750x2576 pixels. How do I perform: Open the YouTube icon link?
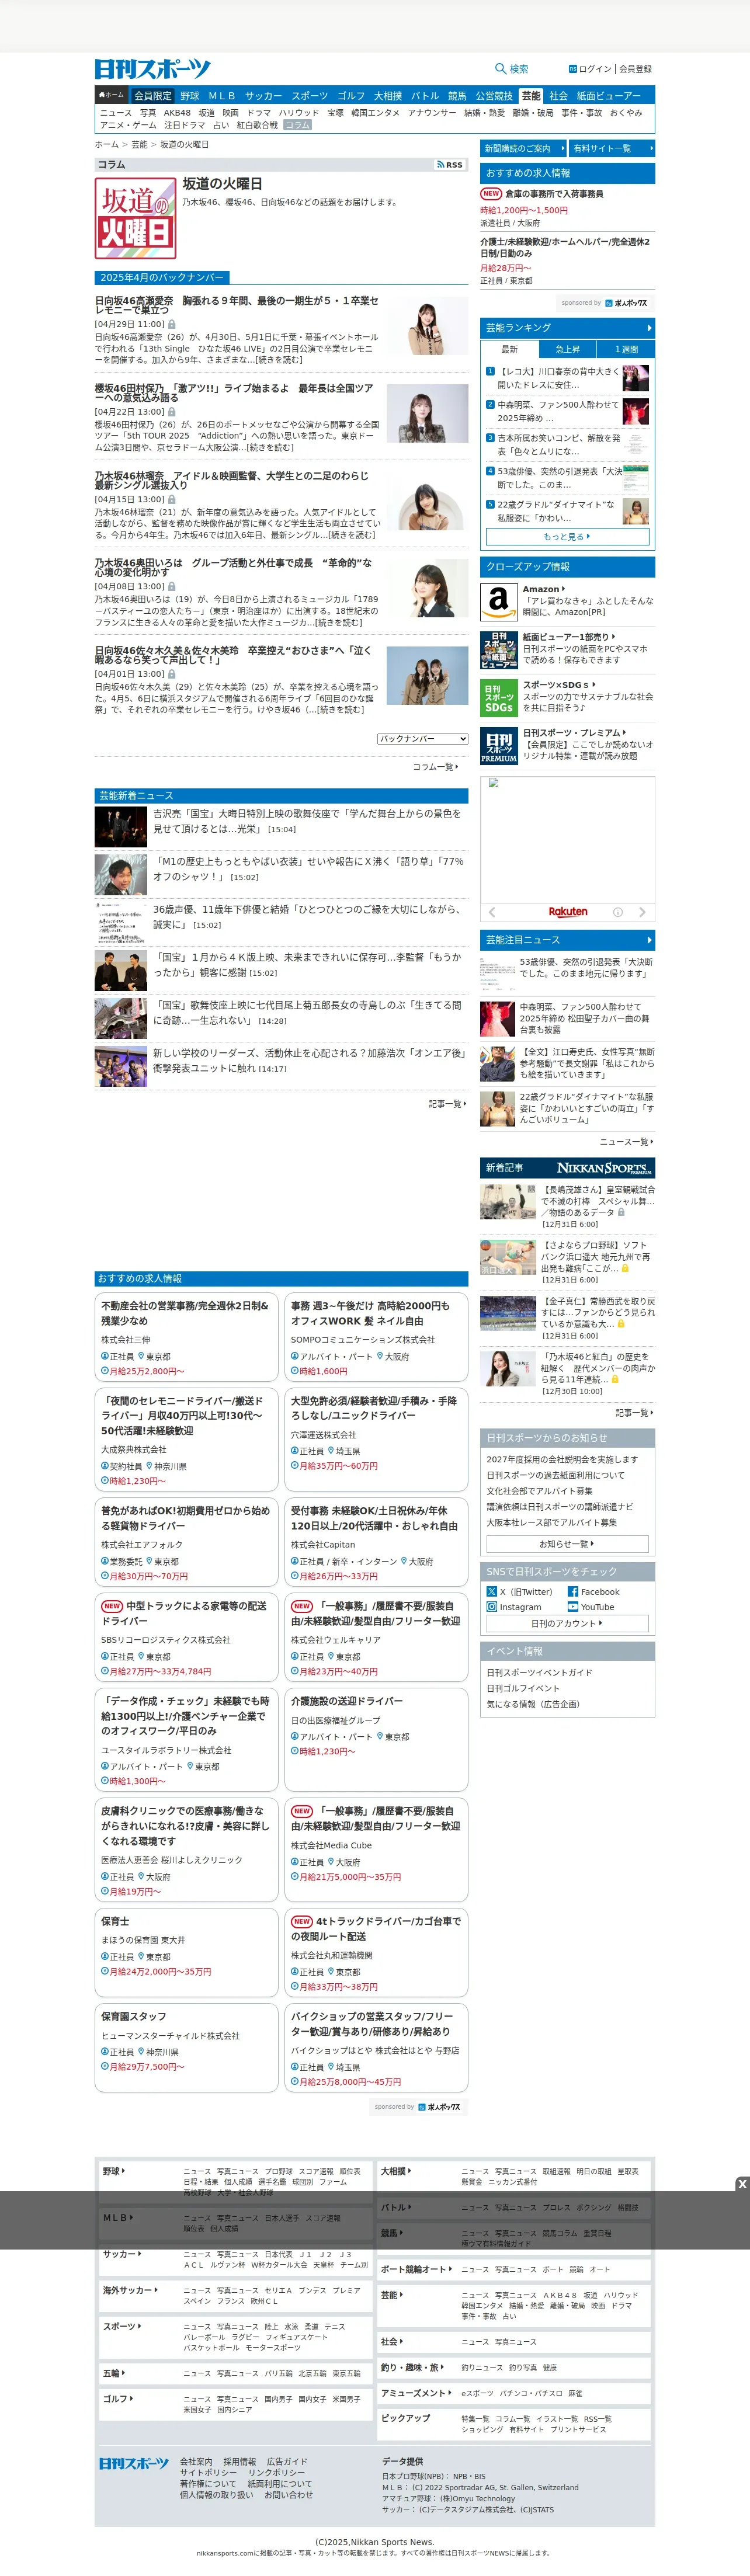573,1607
